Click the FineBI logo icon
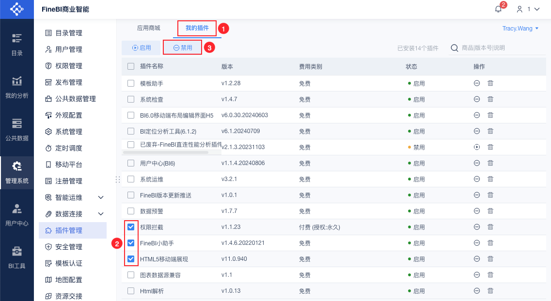 coord(16,9)
